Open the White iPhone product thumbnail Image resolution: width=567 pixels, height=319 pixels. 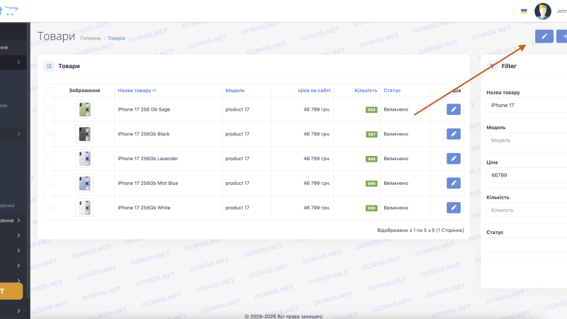coord(84,208)
